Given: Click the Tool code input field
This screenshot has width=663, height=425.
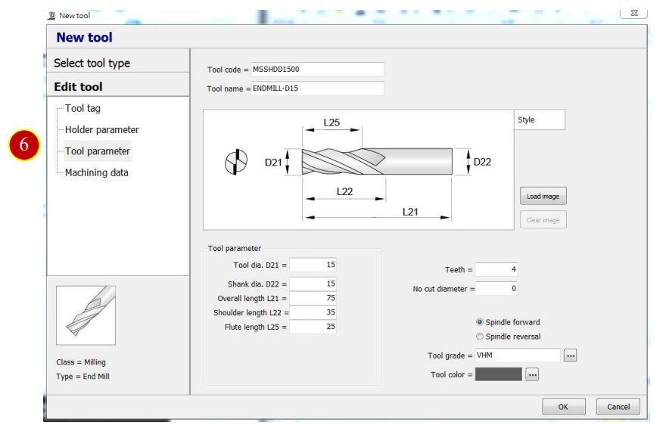Looking at the screenshot, I should [318, 70].
